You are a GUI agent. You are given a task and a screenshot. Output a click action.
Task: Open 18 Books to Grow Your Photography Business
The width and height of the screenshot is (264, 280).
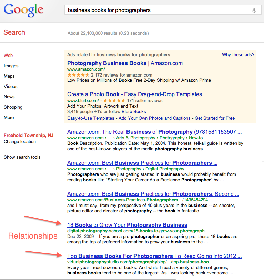point(127,225)
